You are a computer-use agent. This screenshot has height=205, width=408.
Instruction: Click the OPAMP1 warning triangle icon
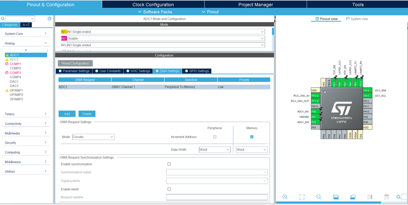7,90
